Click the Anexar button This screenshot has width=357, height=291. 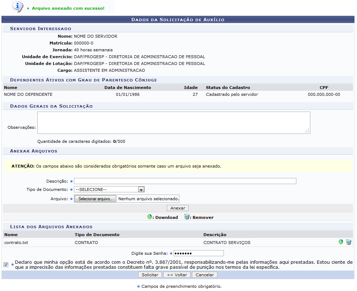tap(178, 208)
